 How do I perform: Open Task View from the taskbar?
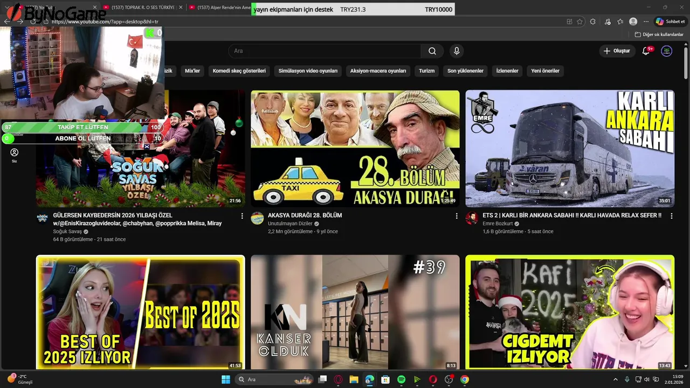(x=322, y=379)
